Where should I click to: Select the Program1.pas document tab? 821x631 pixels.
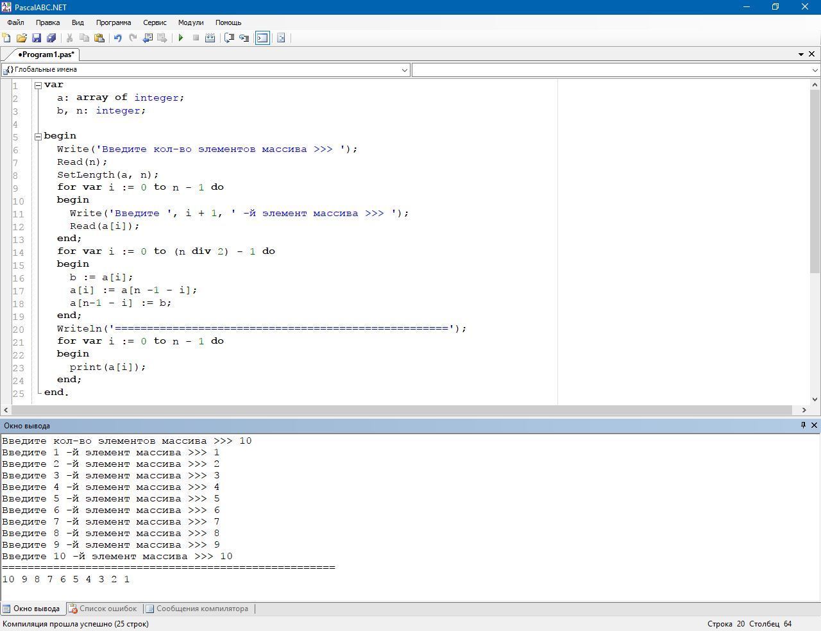point(45,55)
